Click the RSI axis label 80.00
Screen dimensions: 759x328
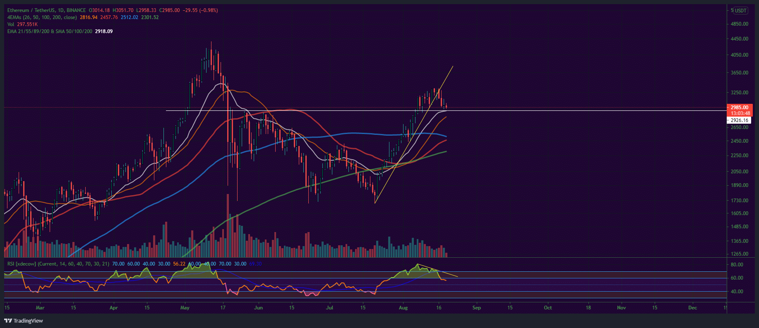737,265
